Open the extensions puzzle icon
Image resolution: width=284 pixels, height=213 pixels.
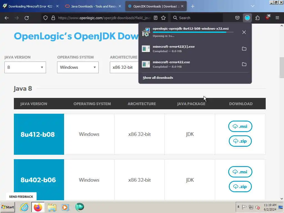click(257, 18)
